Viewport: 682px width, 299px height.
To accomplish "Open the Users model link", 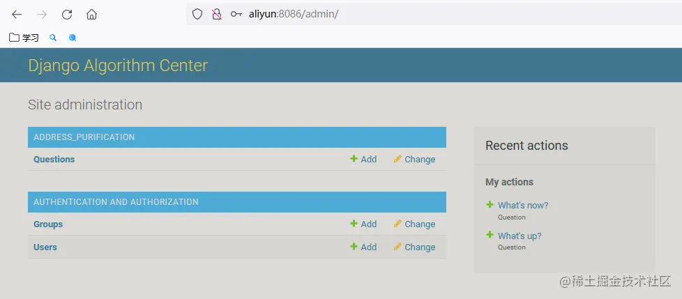I will (45, 247).
